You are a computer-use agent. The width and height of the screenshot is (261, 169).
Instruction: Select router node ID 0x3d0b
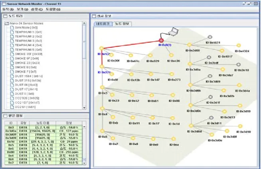click(x=190, y=85)
